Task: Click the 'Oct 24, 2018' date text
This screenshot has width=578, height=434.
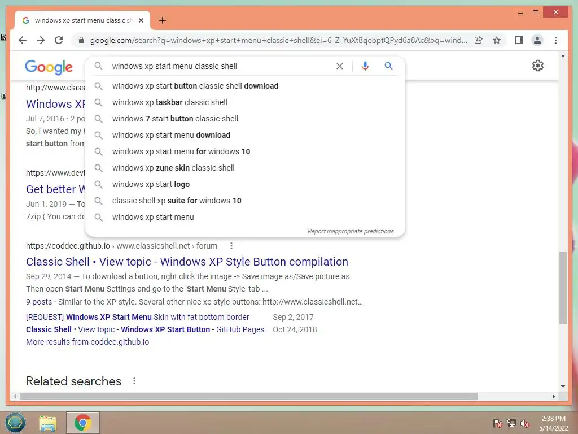Action: (x=295, y=329)
